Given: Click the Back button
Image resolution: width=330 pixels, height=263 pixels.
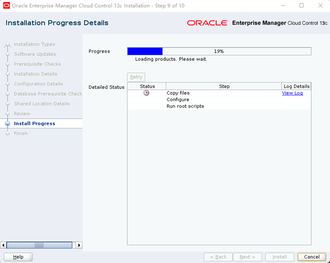Looking at the screenshot, I should click(218, 257).
